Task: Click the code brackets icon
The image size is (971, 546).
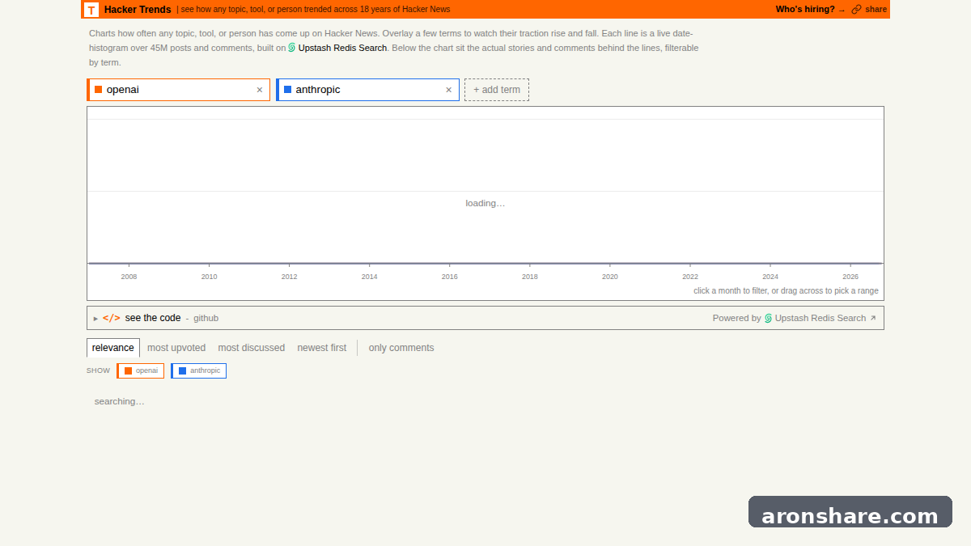Action: pos(111,318)
